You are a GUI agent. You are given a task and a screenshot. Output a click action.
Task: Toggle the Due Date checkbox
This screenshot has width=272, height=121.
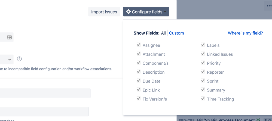tap(139, 81)
